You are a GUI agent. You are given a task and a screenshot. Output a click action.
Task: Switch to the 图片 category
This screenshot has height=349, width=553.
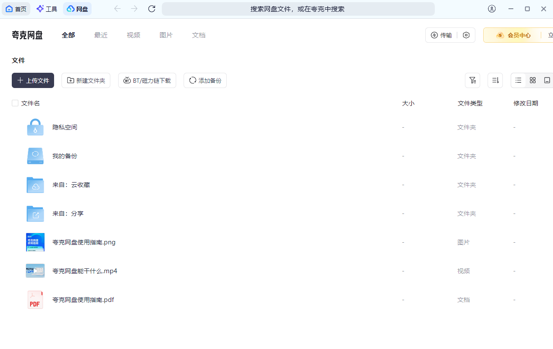pyautogui.click(x=166, y=35)
